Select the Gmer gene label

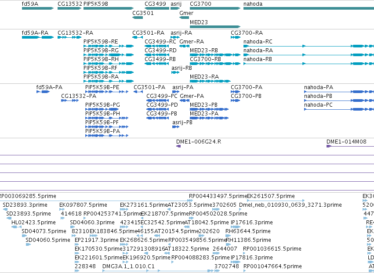tap(186, 13)
